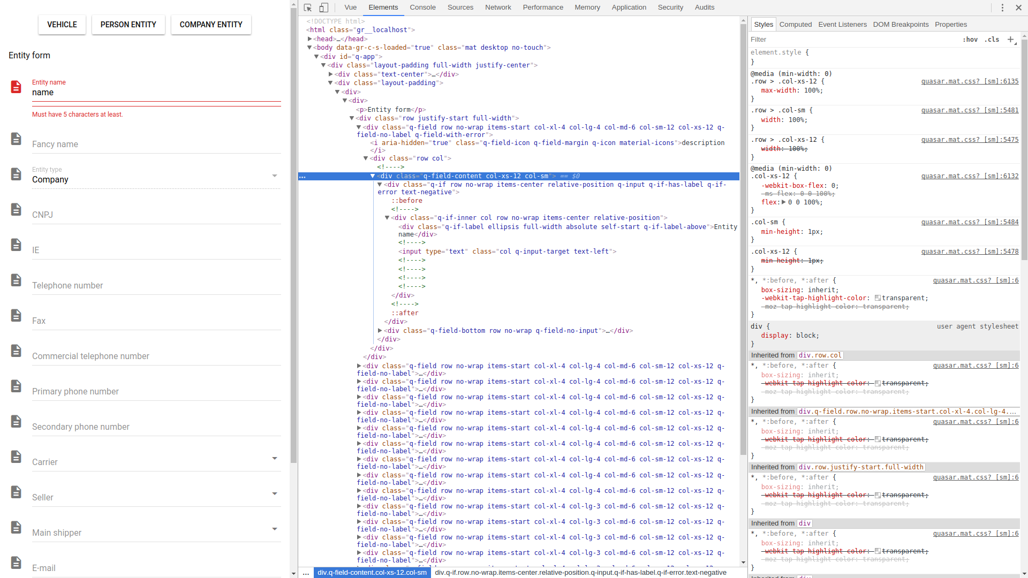
Task: Click the breadcrumb overflow ellipsis icon
Action: [306, 573]
